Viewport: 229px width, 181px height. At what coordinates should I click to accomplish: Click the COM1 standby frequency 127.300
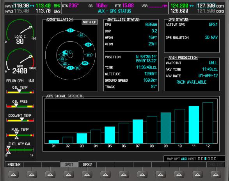click(x=206, y=6)
